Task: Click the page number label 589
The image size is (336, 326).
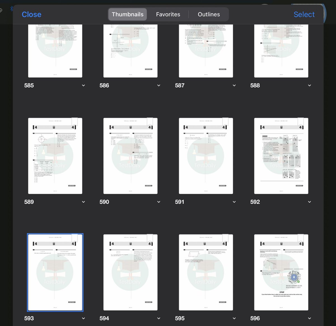Action: coord(29,202)
